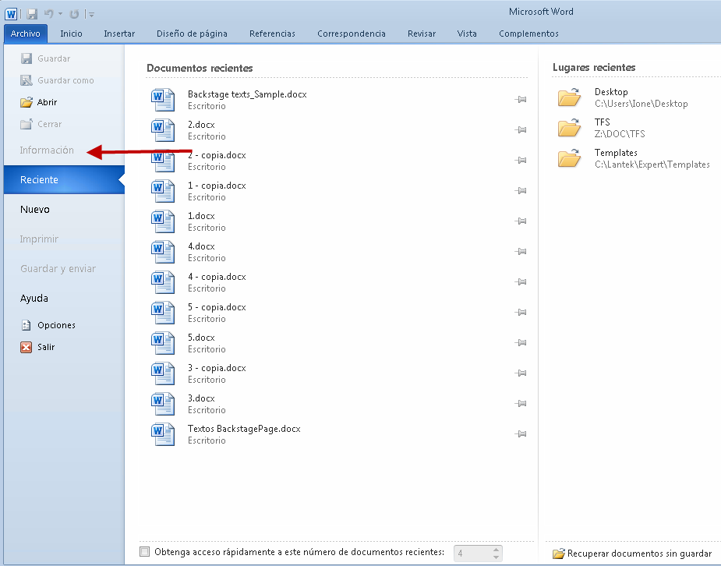721x566 pixels.
Task: Choose Guardar como in backstage menu
Action: click(57, 80)
